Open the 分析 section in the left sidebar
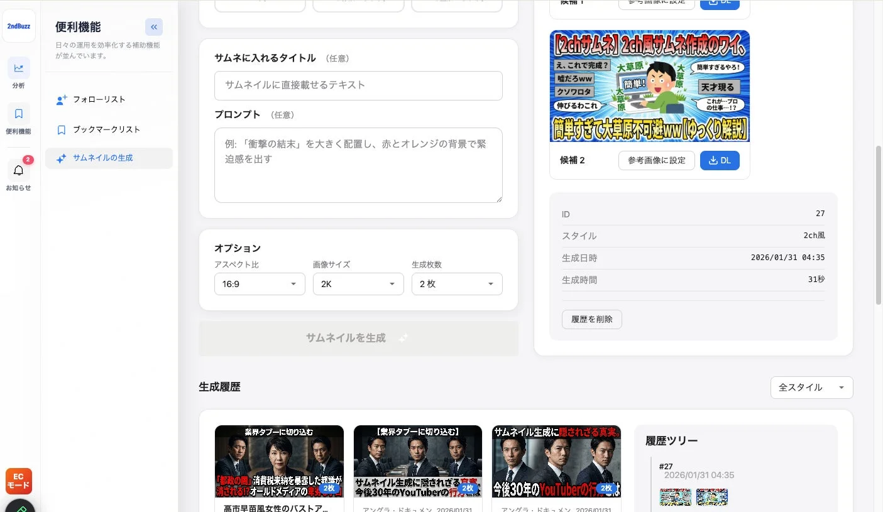The width and height of the screenshot is (883, 512). (x=18, y=74)
